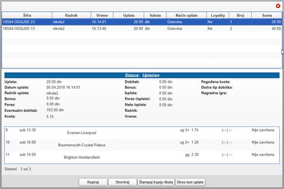Select ticket row 18504-ODQJSE-23
Screen dimensions: 284x189
(x=142, y=22)
